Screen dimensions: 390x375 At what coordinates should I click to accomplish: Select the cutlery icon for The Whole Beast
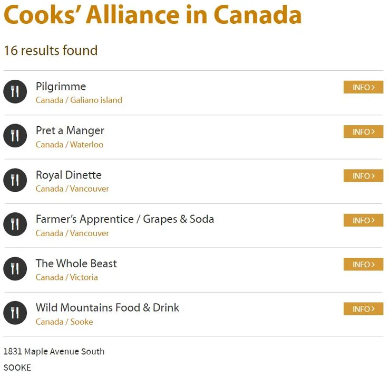15,269
